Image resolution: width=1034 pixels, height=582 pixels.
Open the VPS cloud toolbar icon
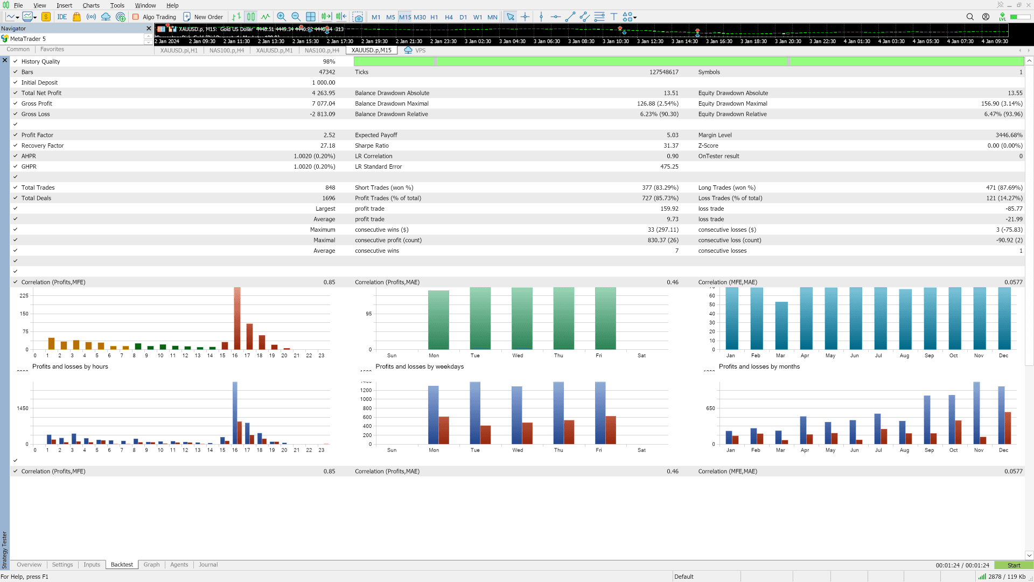tap(106, 17)
